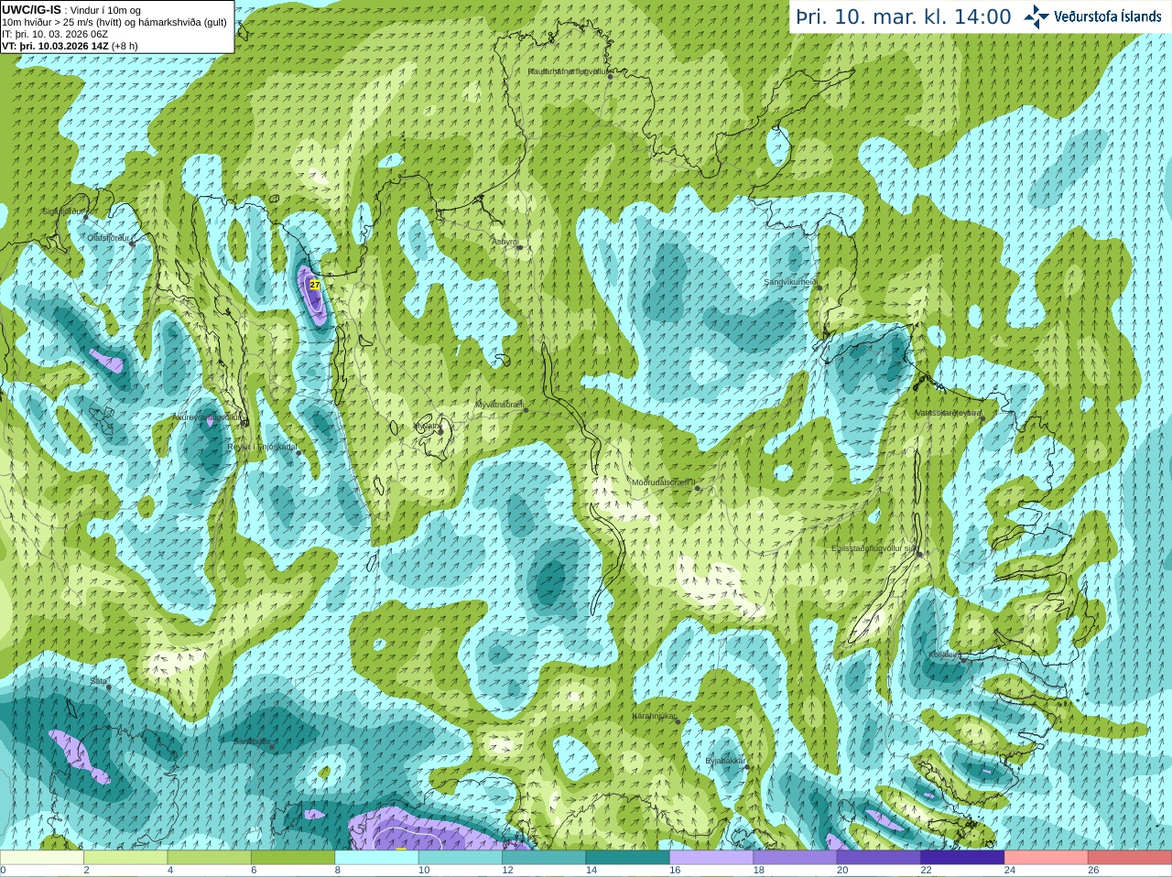1172x877 pixels.
Task: Select the Sandvíkurheiði station dot
Action: (x=819, y=287)
